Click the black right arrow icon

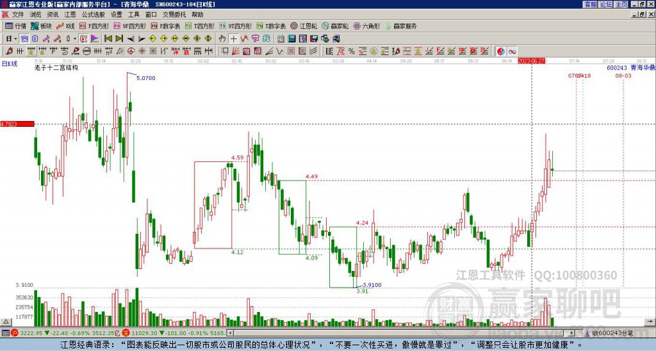(142, 39)
